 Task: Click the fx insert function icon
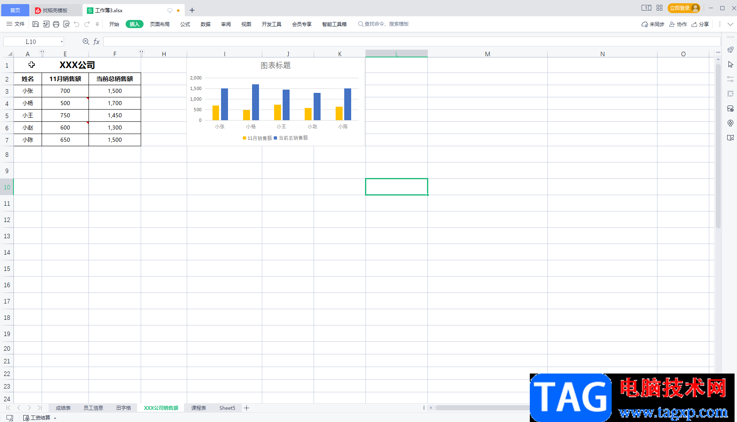(97, 42)
